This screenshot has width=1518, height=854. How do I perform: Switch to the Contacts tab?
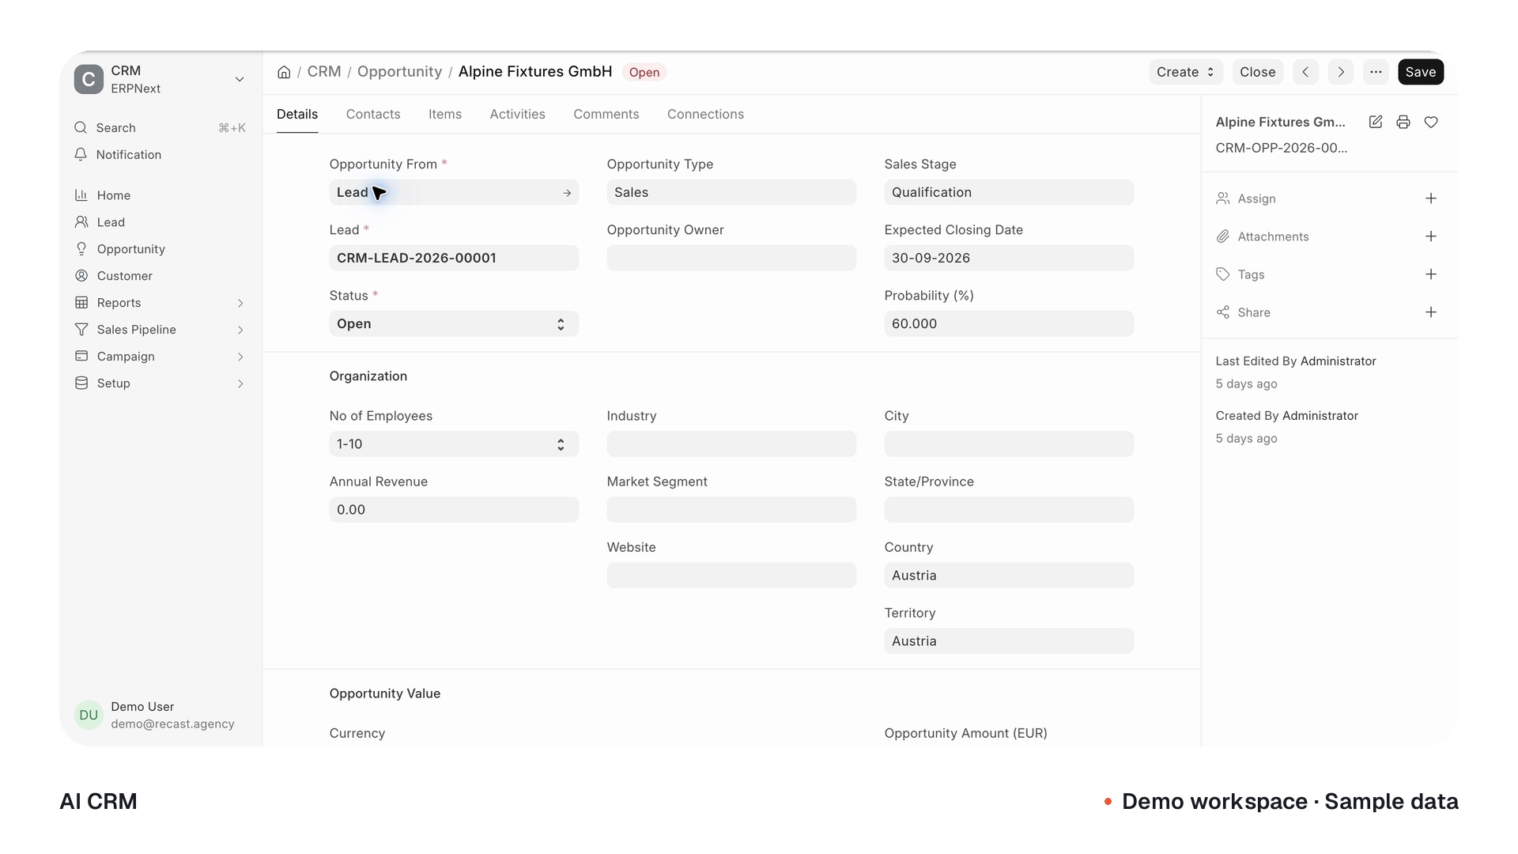[x=373, y=114]
